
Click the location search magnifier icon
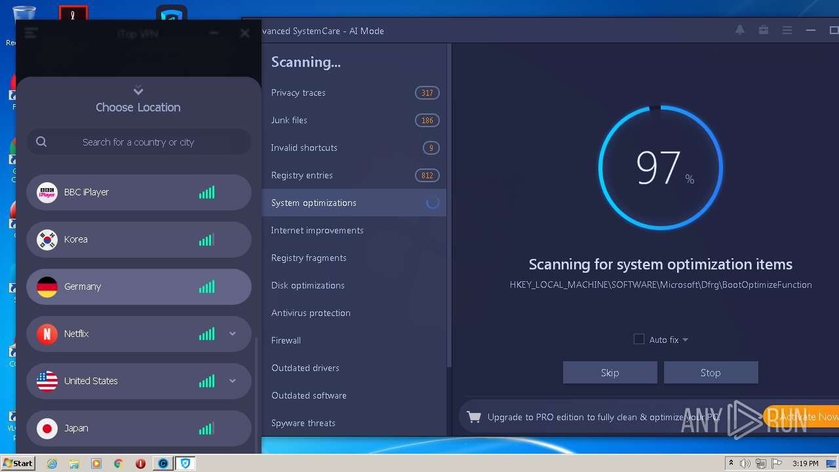tap(41, 142)
